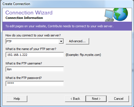Viewport: 134px width, 107px height.
Task: Click the globe and monitor wizard icon
Action: click(x=116, y=15)
